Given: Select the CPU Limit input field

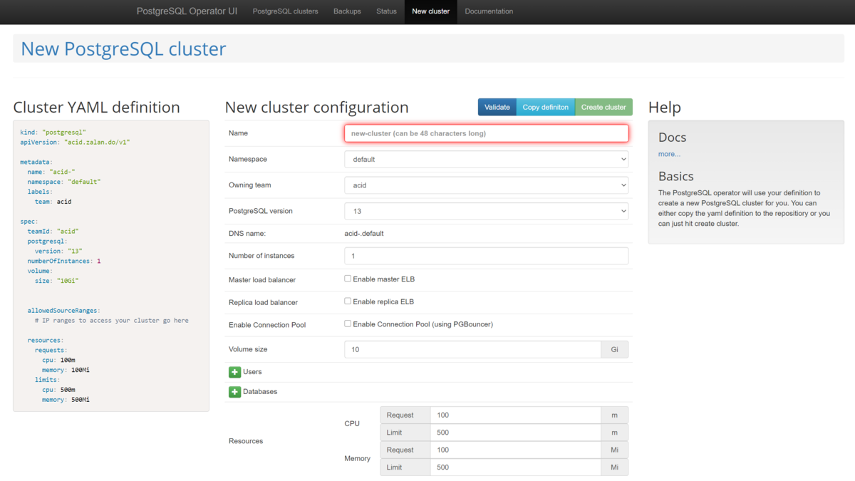Looking at the screenshot, I should coord(515,433).
